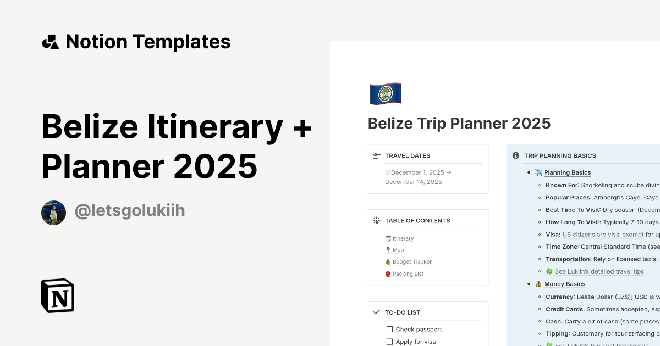Open the Itinerary page link
This screenshot has height=346, width=660.
click(402, 238)
